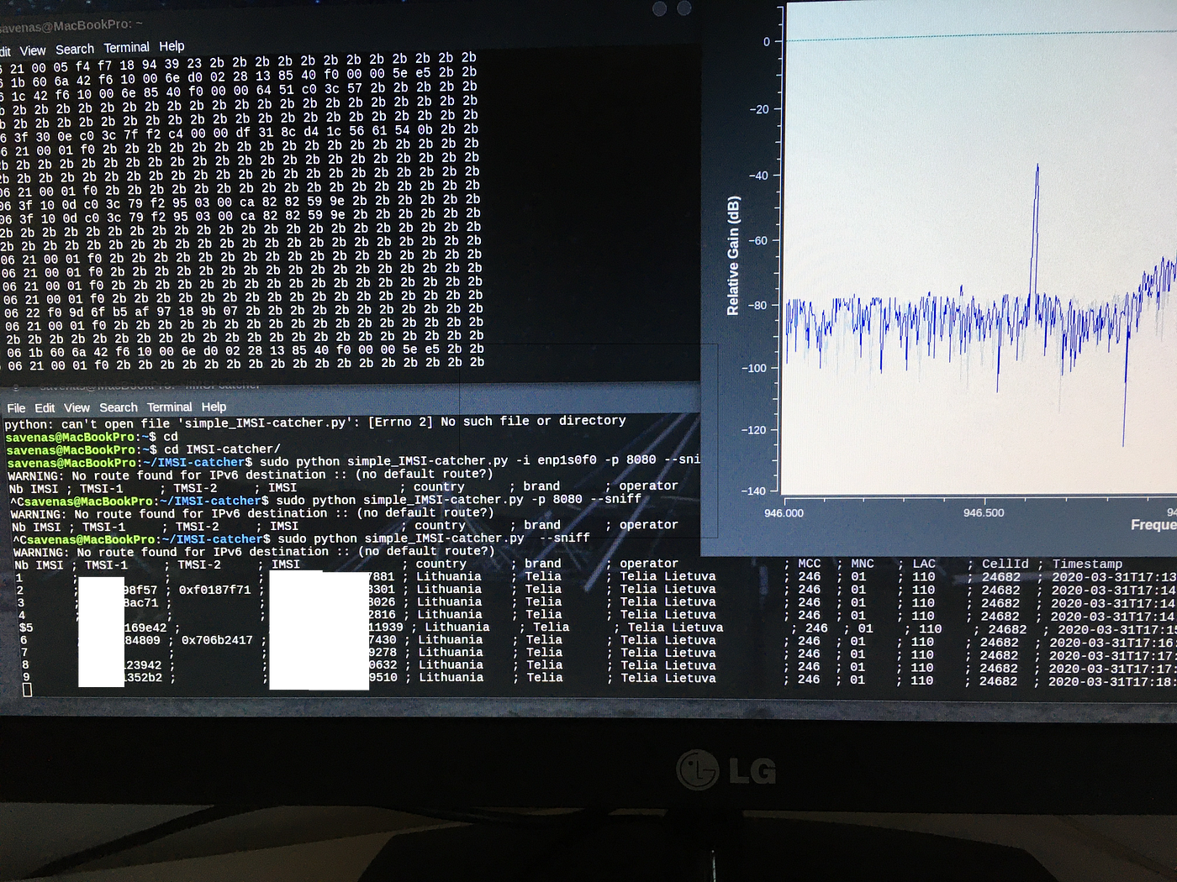Click CellId "24682" in row 9
The width and height of the screenshot is (1177, 882).
[x=999, y=681]
